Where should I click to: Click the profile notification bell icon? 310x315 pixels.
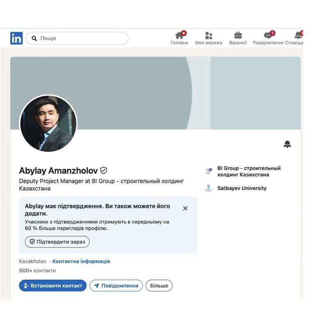coord(287,144)
